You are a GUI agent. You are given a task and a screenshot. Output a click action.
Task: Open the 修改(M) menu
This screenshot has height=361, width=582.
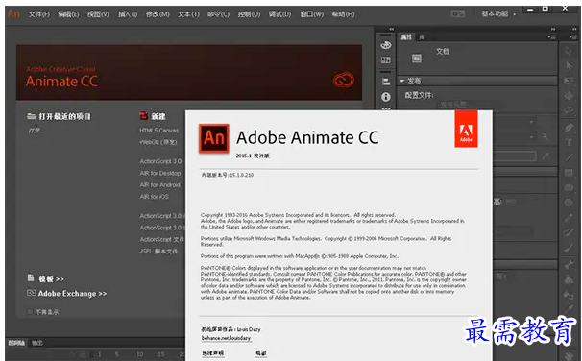tap(158, 14)
